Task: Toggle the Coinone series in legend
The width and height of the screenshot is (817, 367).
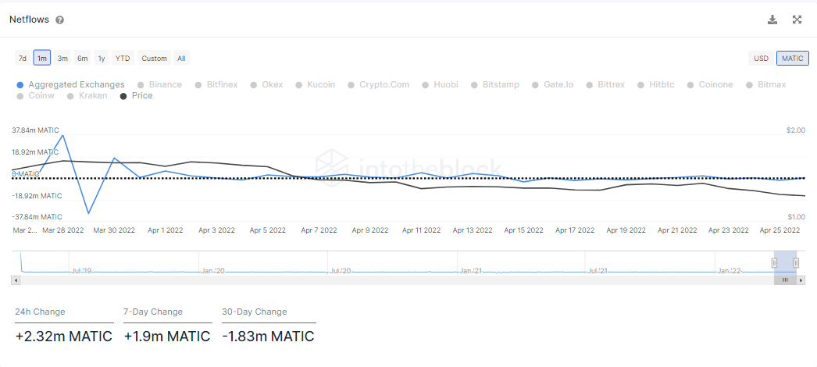Action: pyautogui.click(x=710, y=84)
